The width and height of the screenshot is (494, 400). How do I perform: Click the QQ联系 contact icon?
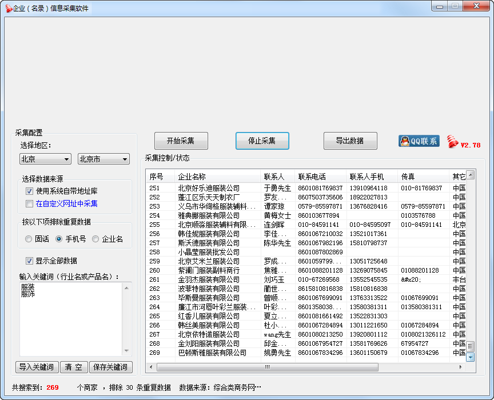[x=419, y=141]
